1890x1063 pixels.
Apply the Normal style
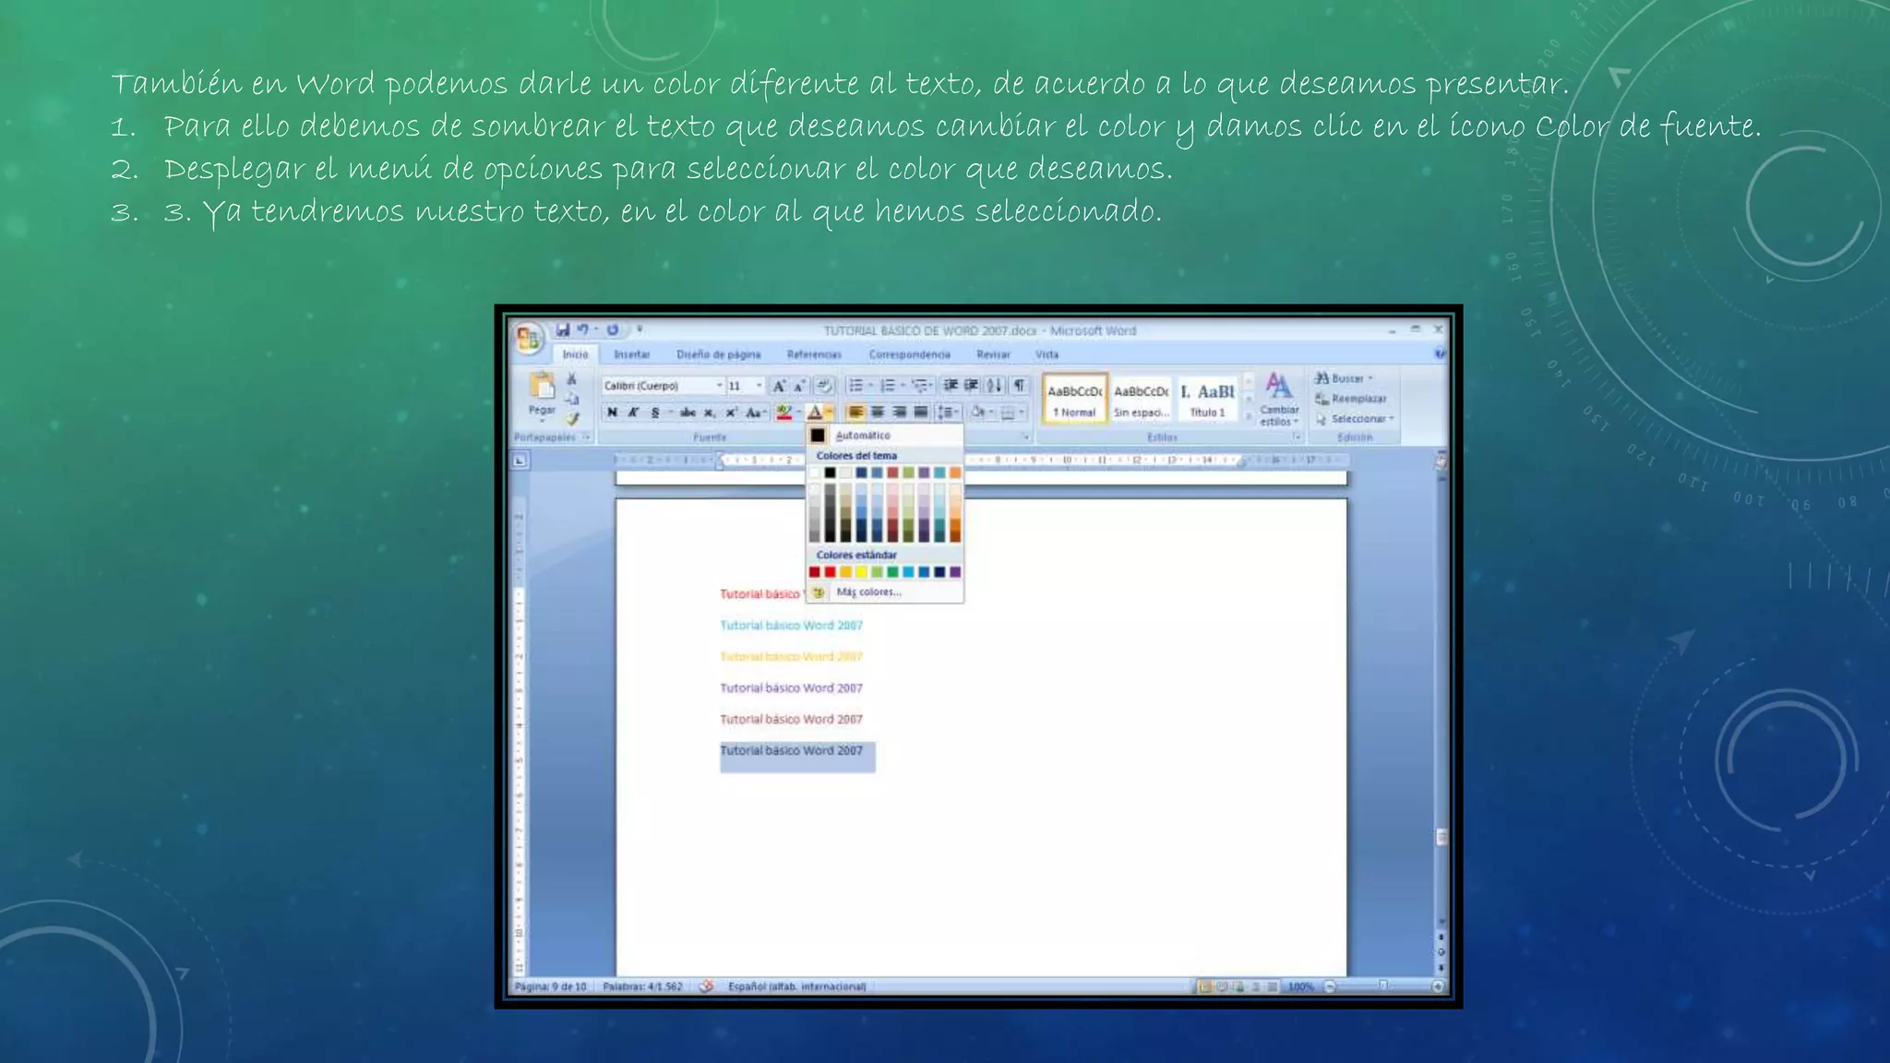point(1075,399)
